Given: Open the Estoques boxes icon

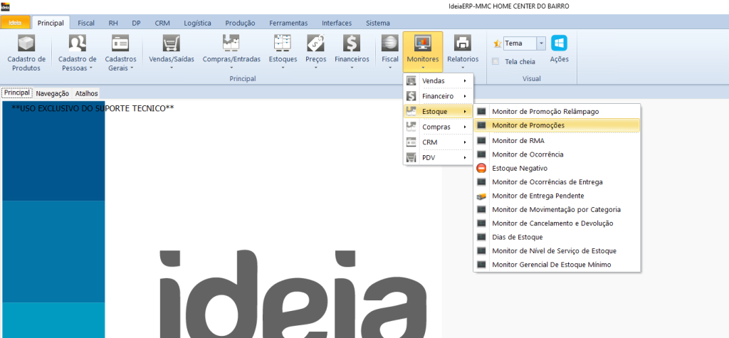Looking at the screenshot, I should coord(283,45).
